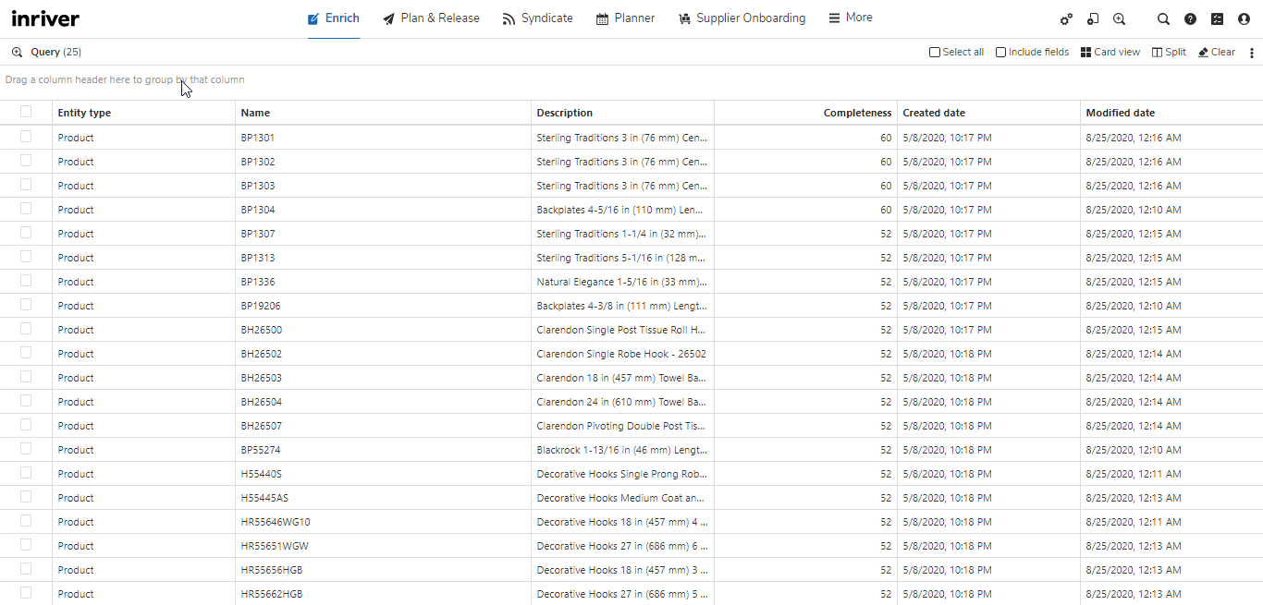Click the Clear eraser icon
Viewport: 1263px width, 605px height.
point(1203,53)
